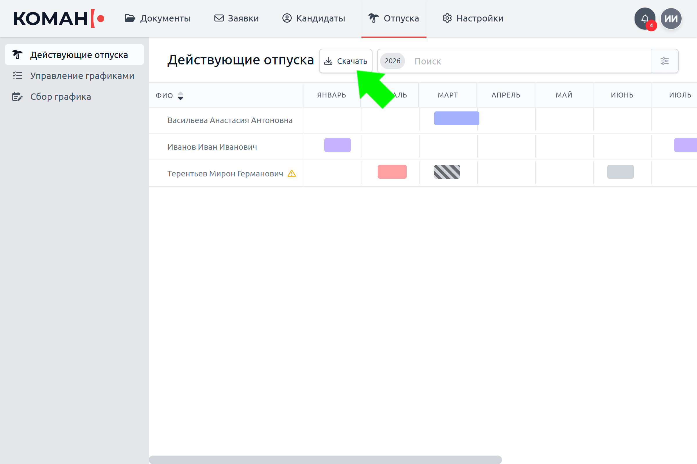697x464 pixels.
Task: Click the filter sliders icon
Action: click(x=664, y=61)
